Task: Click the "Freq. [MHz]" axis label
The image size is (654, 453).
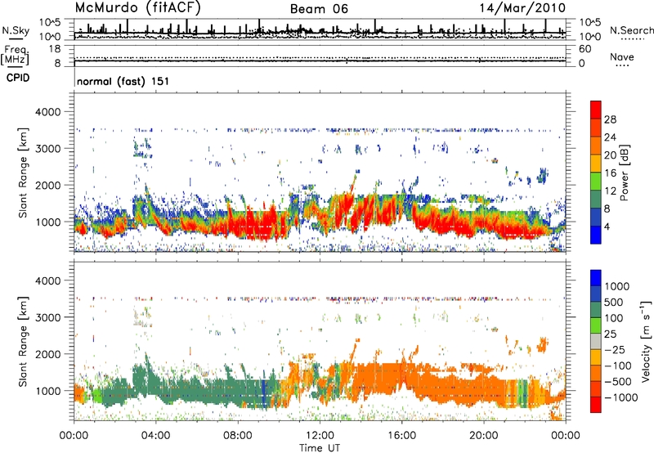Action: pyautogui.click(x=15, y=55)
